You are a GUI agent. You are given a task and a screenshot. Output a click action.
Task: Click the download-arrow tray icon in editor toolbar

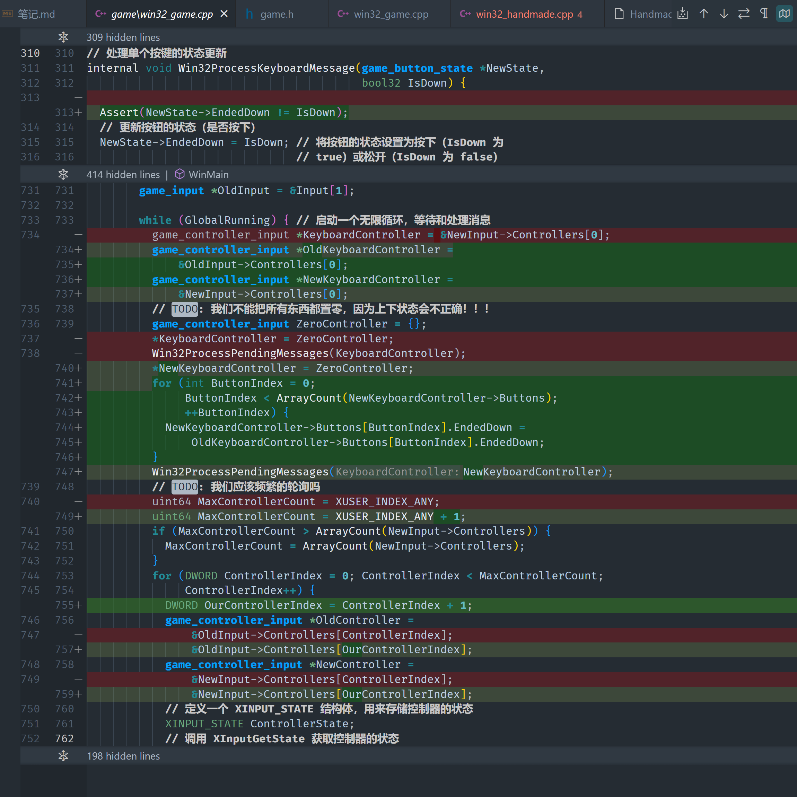pos(683,14)
